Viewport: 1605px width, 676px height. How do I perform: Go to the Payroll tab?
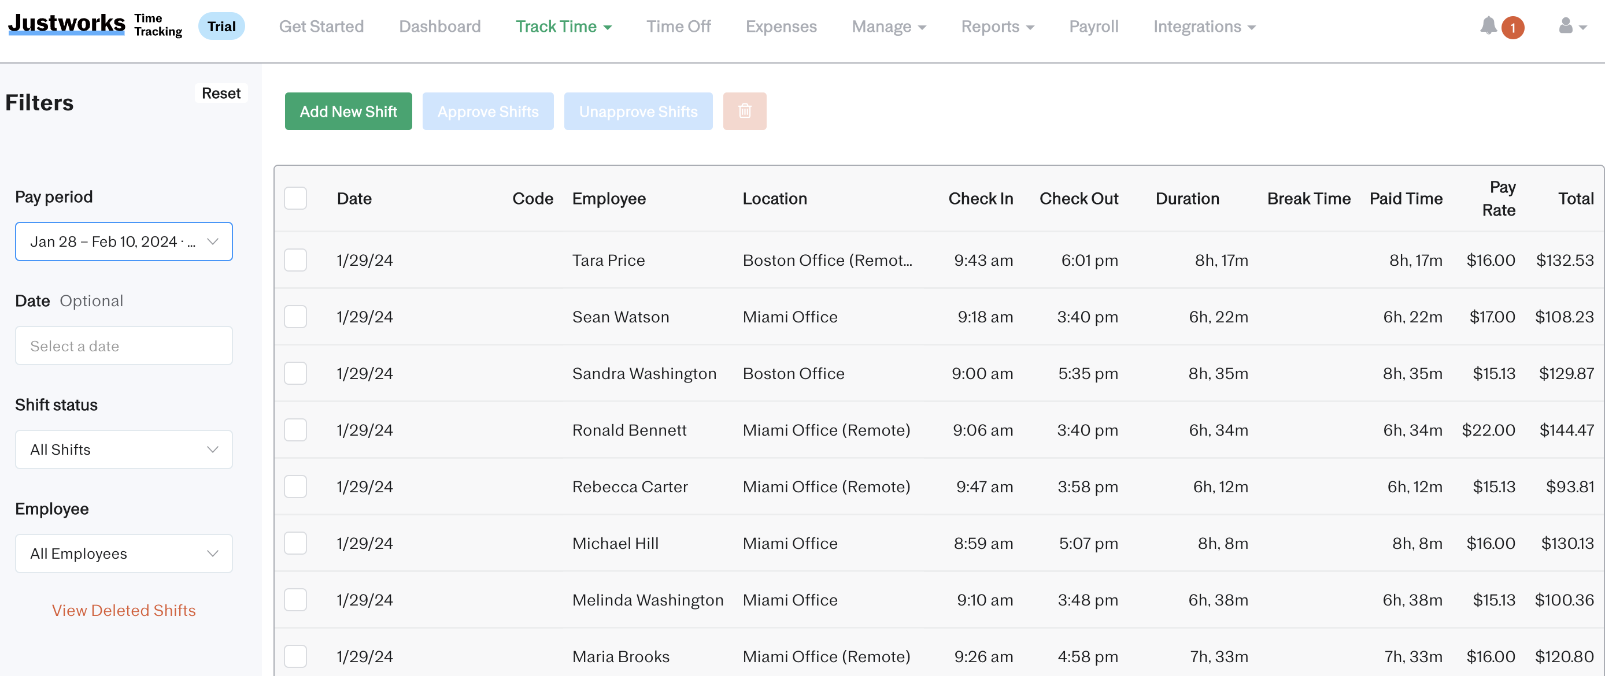click(1093, 26)
